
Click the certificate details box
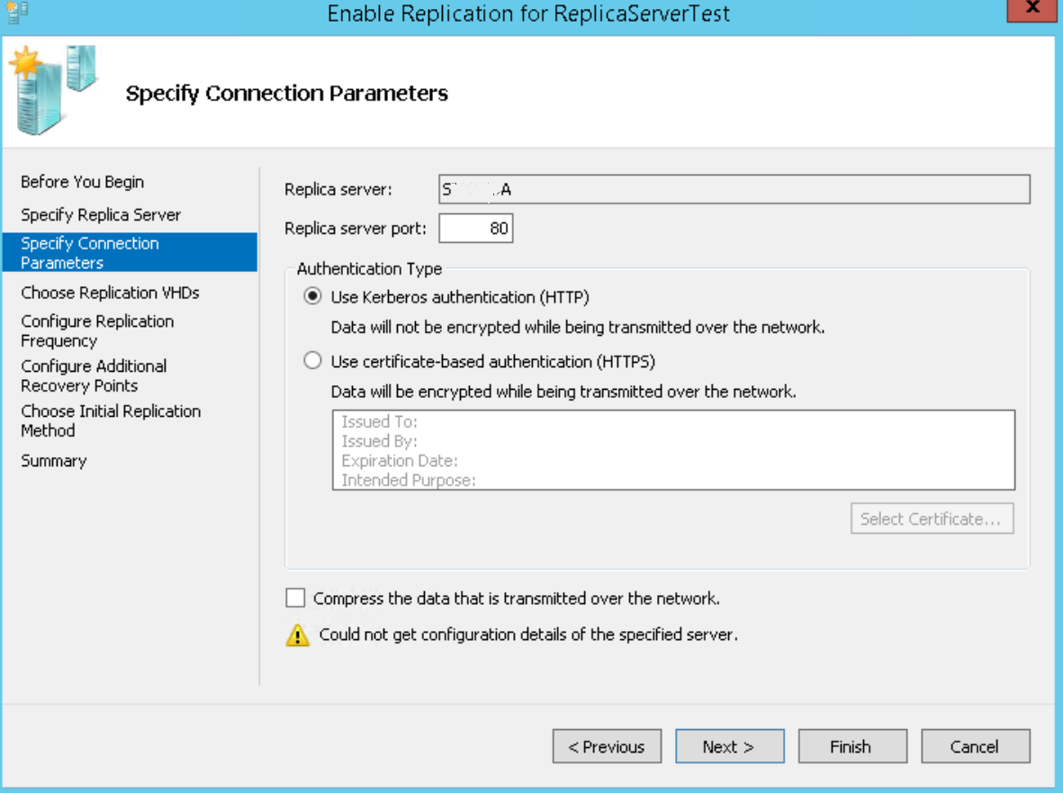click(673, 449)
